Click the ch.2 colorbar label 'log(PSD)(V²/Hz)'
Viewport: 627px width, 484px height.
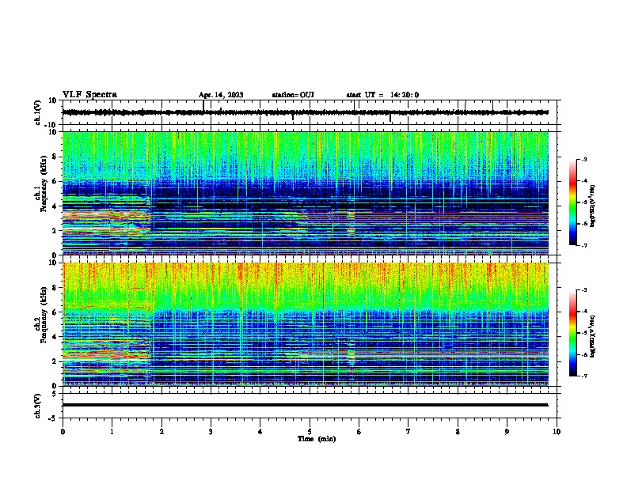click(593, 336)
